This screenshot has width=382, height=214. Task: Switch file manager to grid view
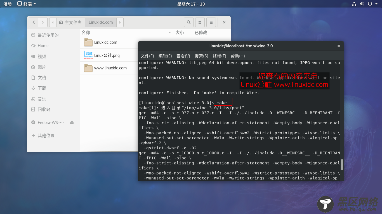pyautogui.click(x=200, y=22)
